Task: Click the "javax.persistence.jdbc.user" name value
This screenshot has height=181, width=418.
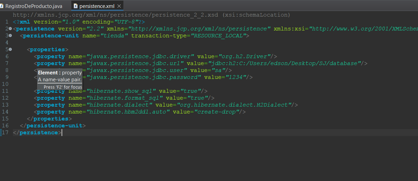Action: click(x=137, y=70)
